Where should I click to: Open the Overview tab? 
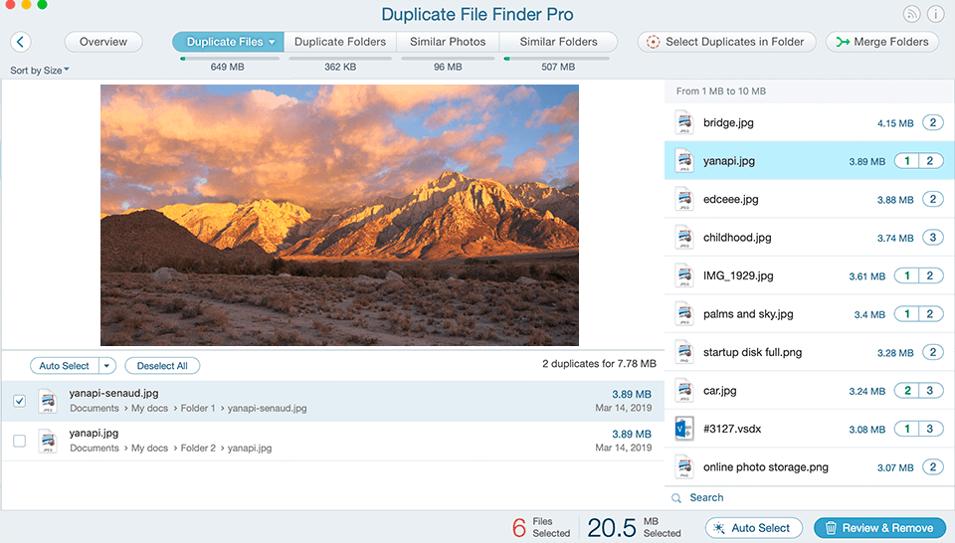coord(103,42)
